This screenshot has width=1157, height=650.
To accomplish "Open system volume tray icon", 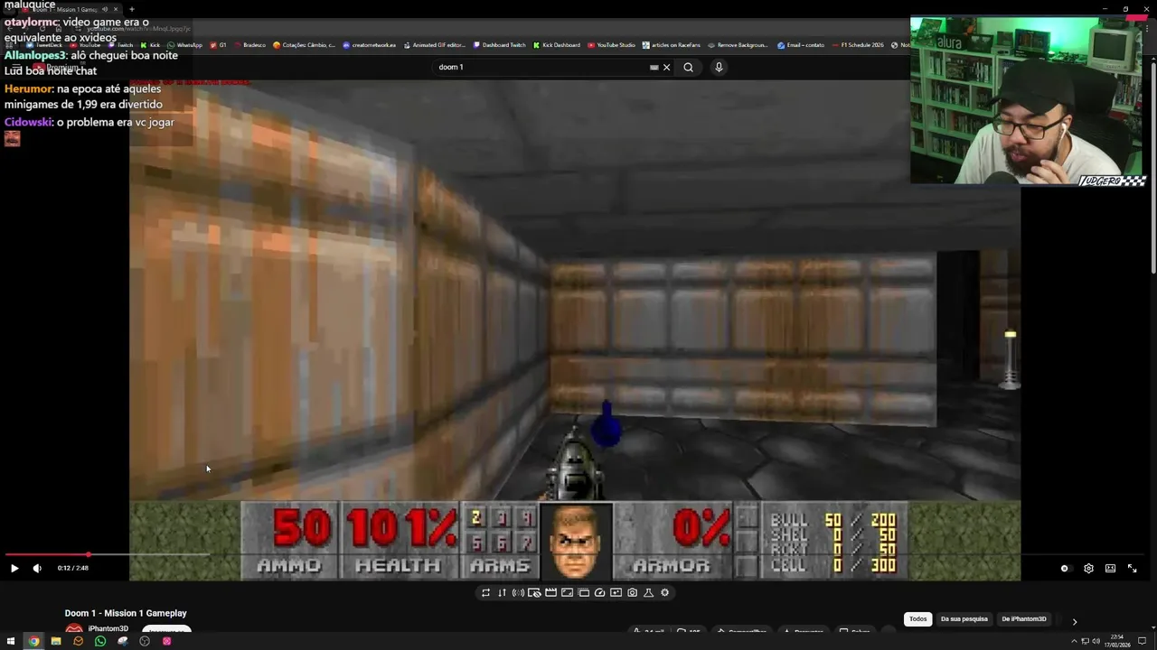I will (x=1096, y=641).
